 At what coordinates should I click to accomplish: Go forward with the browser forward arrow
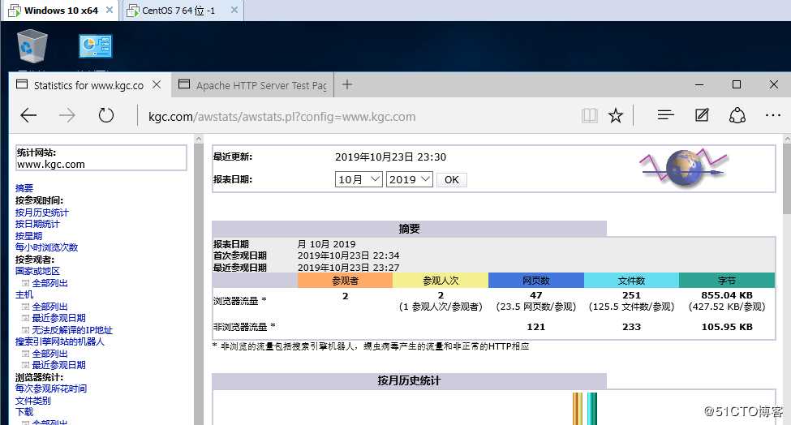click(67, 115)
